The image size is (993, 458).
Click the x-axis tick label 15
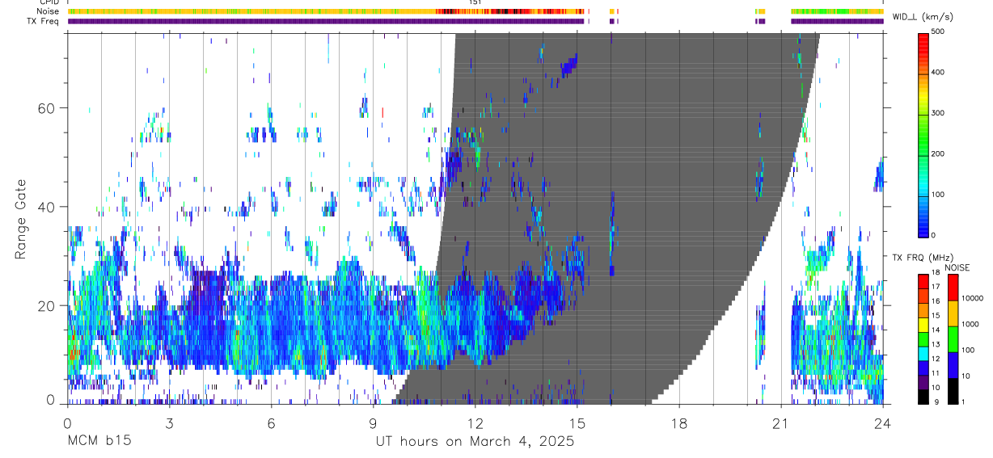[x=577, y=422]
